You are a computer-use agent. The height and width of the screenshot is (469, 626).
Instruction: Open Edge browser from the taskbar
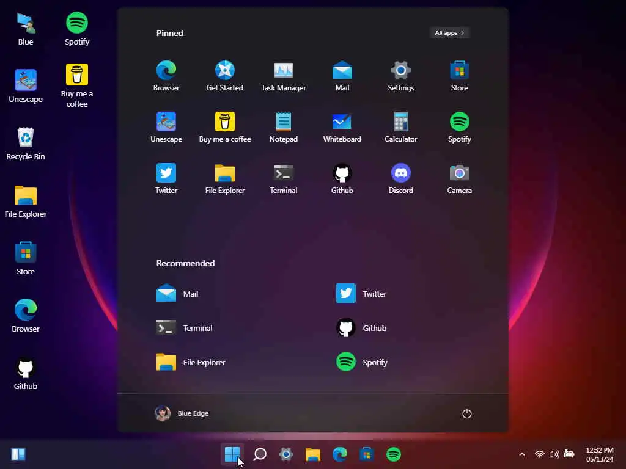(x=340, y=454)
